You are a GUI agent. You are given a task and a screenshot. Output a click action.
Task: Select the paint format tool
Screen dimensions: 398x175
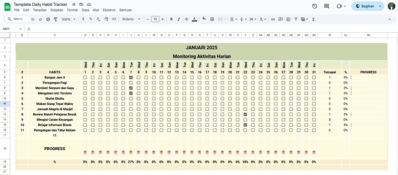pos(55,19)
